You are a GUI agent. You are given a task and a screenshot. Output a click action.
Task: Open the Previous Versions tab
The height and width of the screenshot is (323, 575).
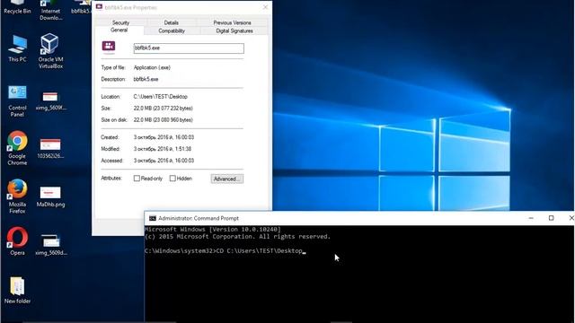pos(232,22)
